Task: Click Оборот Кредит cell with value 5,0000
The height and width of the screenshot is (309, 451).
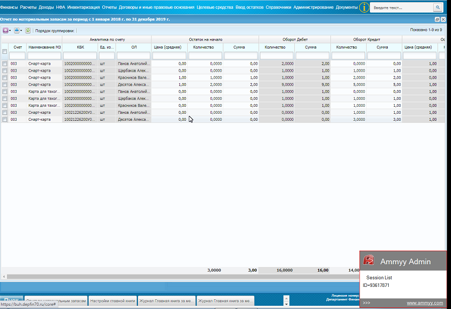Action: [x=348, y=85]
